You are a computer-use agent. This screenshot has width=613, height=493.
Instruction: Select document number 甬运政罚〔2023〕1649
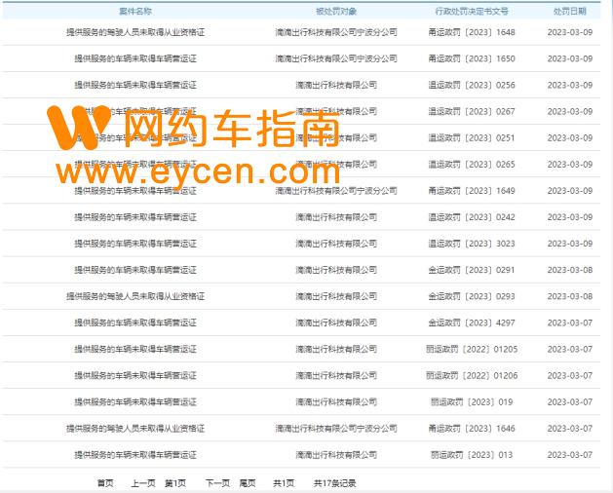[472, 191]
